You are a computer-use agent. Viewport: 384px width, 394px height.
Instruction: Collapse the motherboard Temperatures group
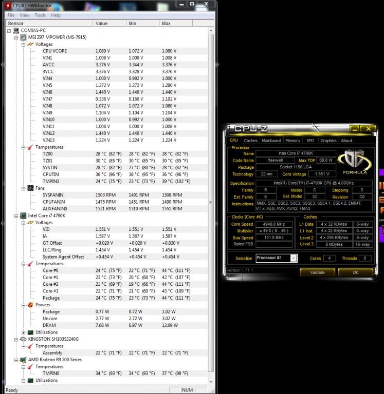(x=24, y=148)
